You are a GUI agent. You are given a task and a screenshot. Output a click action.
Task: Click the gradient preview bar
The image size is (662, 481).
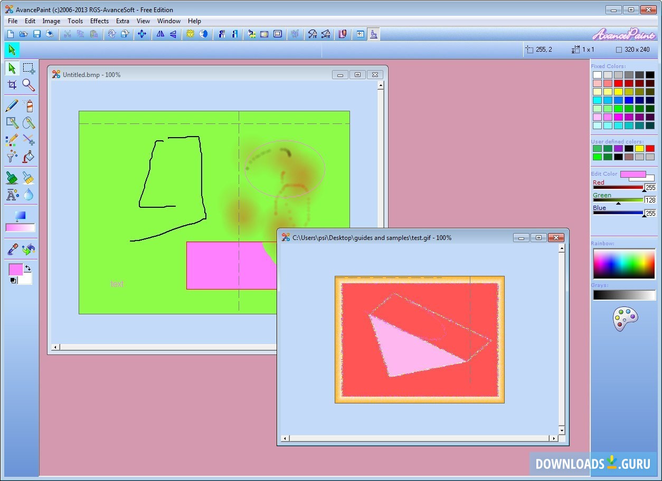tap(20, 228)
